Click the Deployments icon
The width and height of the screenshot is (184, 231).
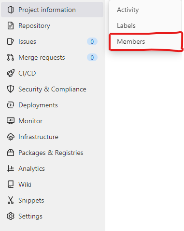tap(11, 105)
